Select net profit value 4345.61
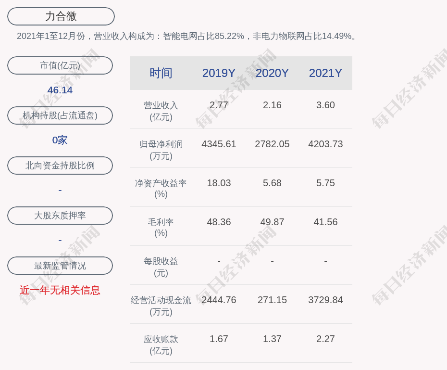Image resolution: width=447 pixels, height=370 pixels. tap(219, 144)
